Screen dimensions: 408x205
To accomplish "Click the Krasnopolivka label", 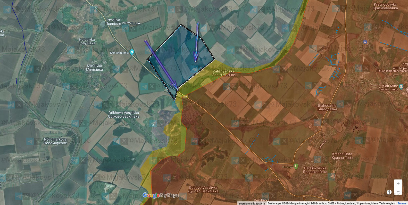I will tap(385, 6).
